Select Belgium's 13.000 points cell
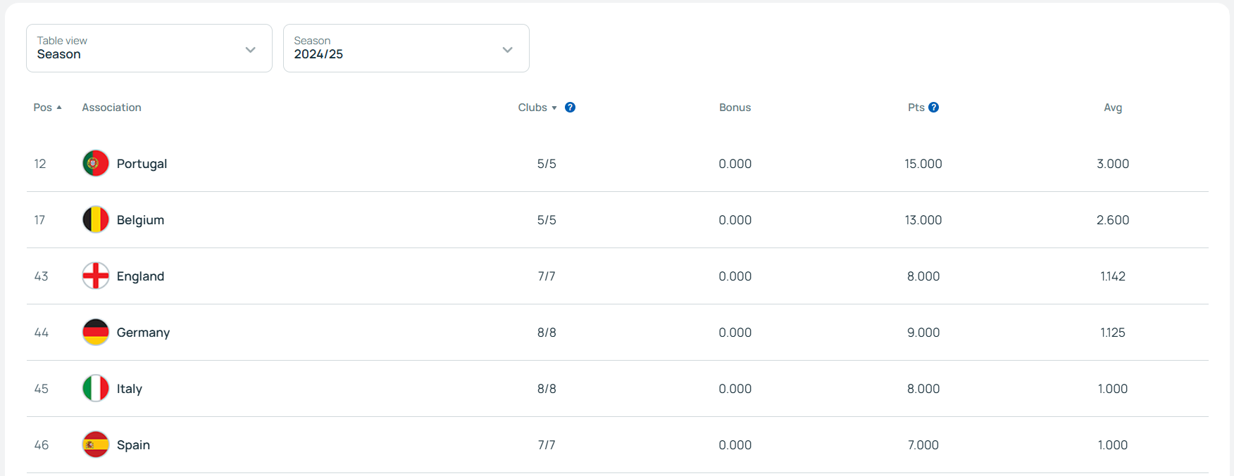Image resolution: width=1234 pixels, height=476 pixels. point(923,220)
